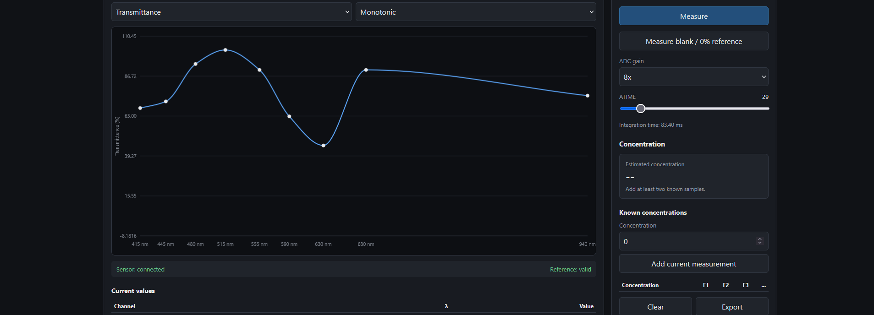Select the chart data point at 680 nm
The height and width of the screenshot is (315, 874).
pos(366,70)
